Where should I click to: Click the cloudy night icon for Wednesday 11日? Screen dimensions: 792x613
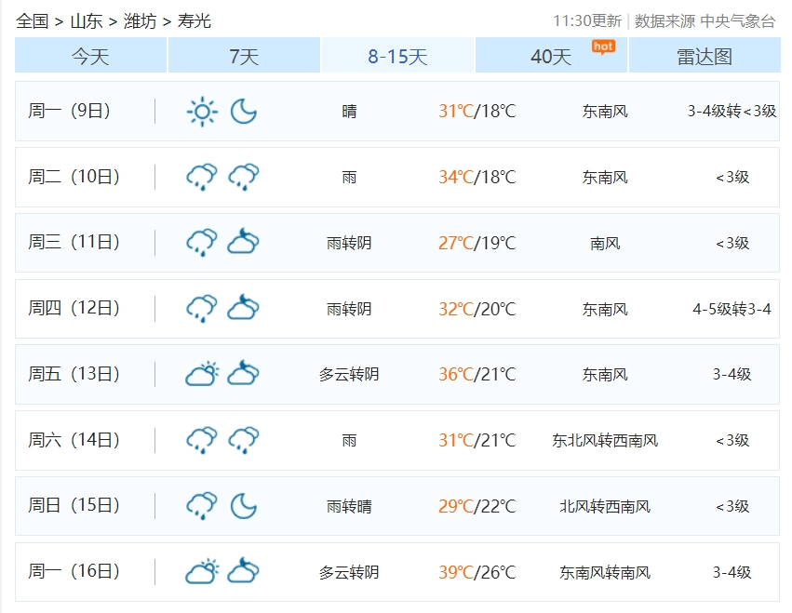pos(244,243)
